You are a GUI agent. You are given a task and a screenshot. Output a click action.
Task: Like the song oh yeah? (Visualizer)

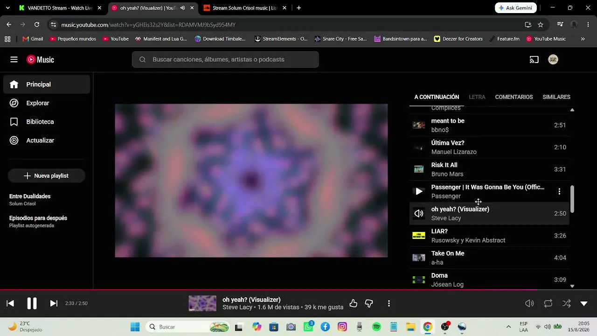354,303
